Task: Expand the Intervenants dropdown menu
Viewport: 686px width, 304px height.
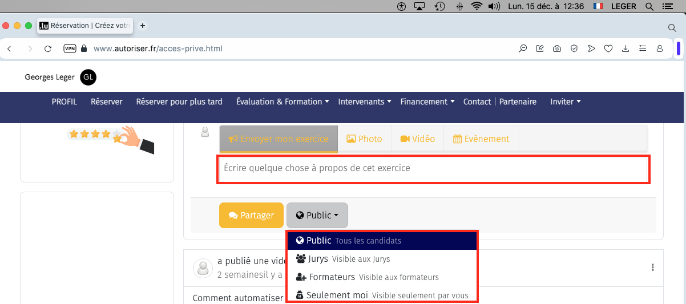Action: 364,102
